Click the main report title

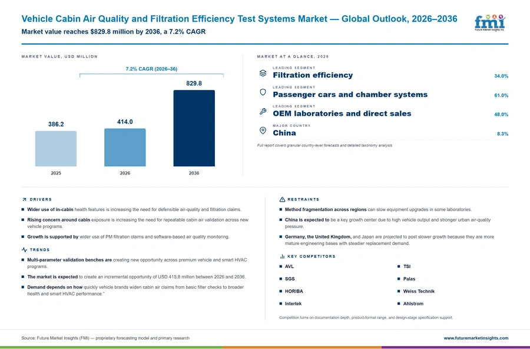click(239, 19)
